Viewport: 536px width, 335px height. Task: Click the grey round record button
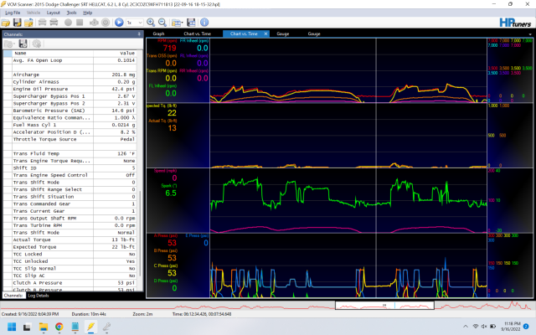pos(68,23)
